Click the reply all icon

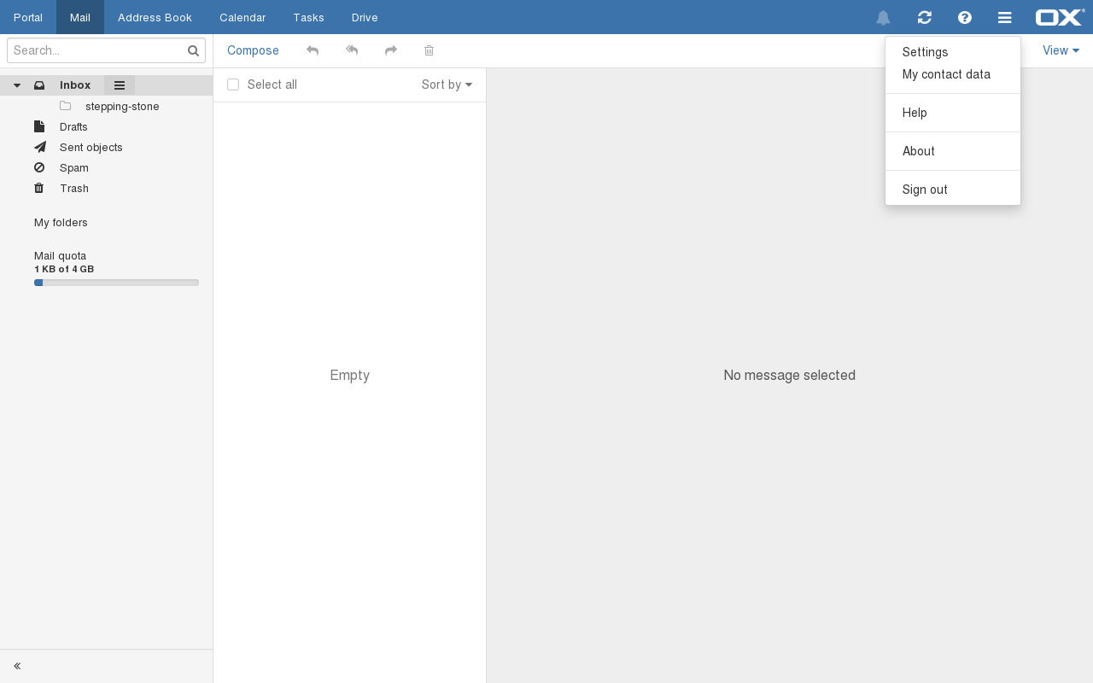tap(352, 50)
